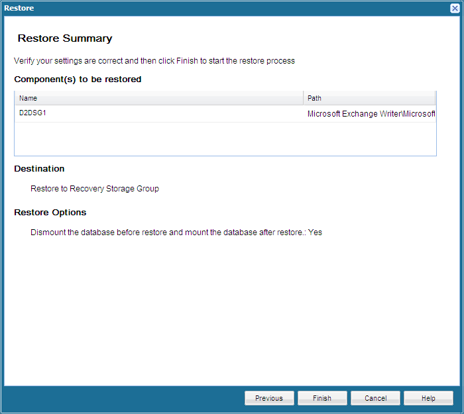Click the Path column header
The width and height of the screenshot is (464, 414).
[370, 98]
